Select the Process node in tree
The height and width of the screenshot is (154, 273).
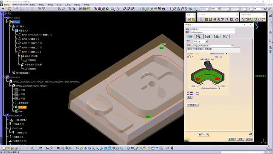click(16, 22)
